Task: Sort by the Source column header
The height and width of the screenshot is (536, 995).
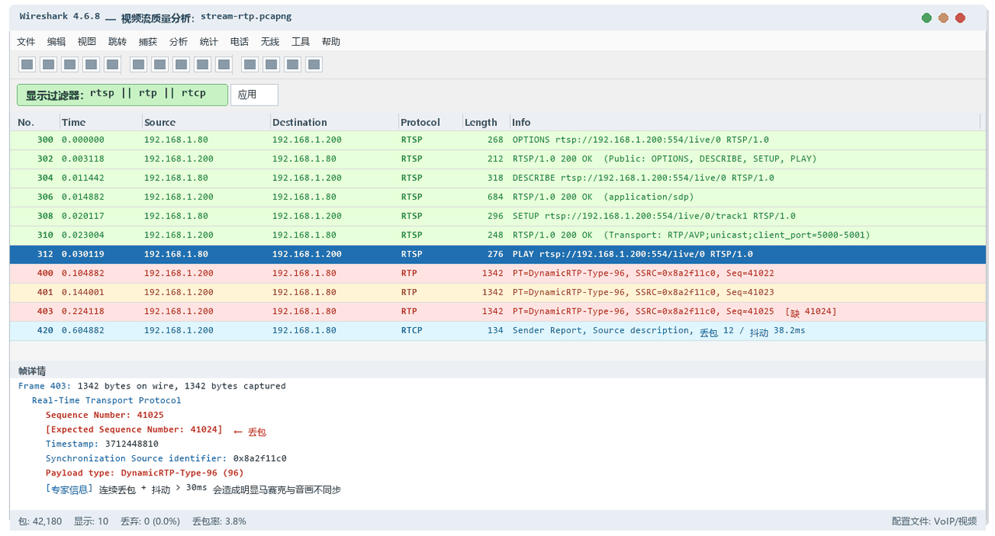Action: (x=206, y=122)
